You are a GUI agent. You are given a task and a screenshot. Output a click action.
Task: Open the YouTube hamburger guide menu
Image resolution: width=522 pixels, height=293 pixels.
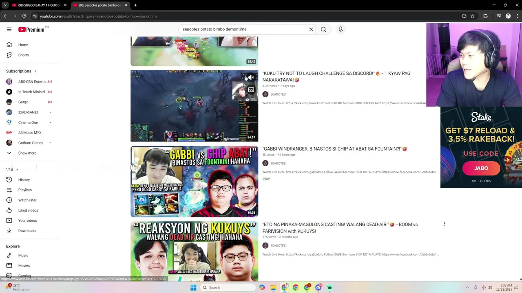pos(9,29)
